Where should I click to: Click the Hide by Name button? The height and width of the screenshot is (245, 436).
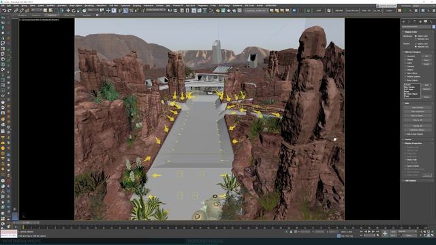point(418,116)
